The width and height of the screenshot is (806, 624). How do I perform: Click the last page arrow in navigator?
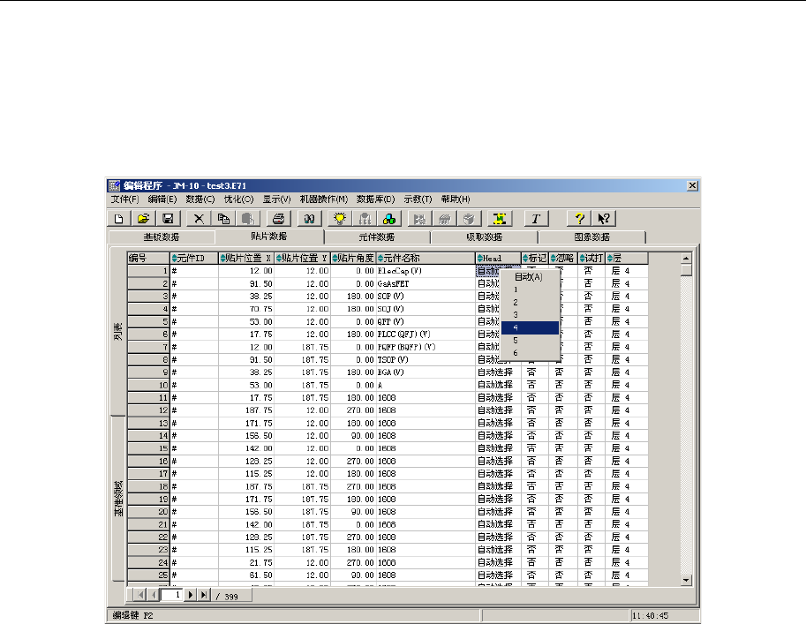[204, 595]
